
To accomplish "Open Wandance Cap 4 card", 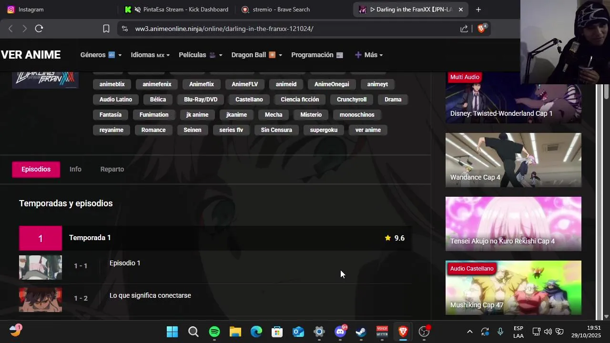I will (x=513, y=160).
